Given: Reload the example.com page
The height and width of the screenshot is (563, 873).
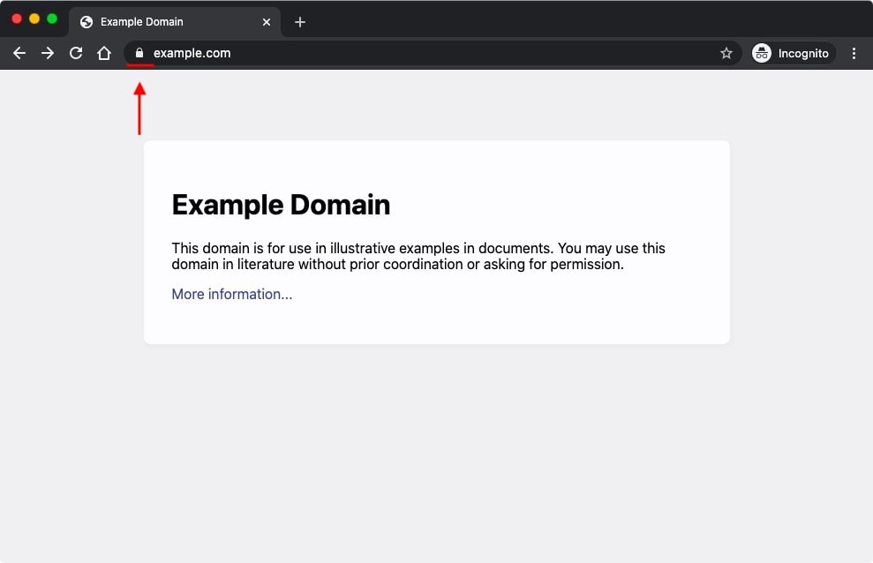Looking at the screenshot, I should pyautogui.click(x=75, y=53).
